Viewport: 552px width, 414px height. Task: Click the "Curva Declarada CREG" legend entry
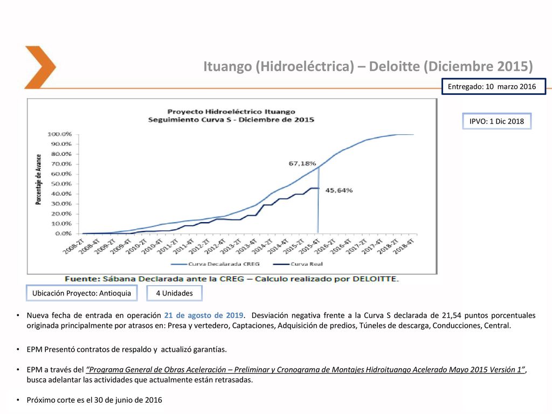coord(215,264)
